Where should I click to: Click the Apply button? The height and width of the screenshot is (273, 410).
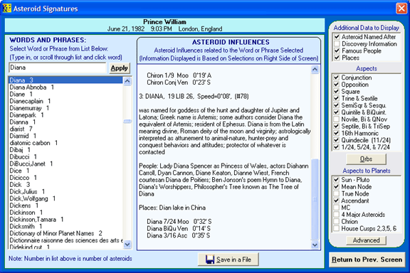point(120,68)
